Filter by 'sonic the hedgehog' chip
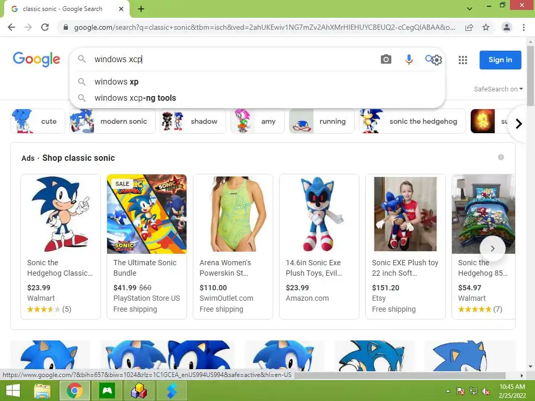 (x=412, y=121)
